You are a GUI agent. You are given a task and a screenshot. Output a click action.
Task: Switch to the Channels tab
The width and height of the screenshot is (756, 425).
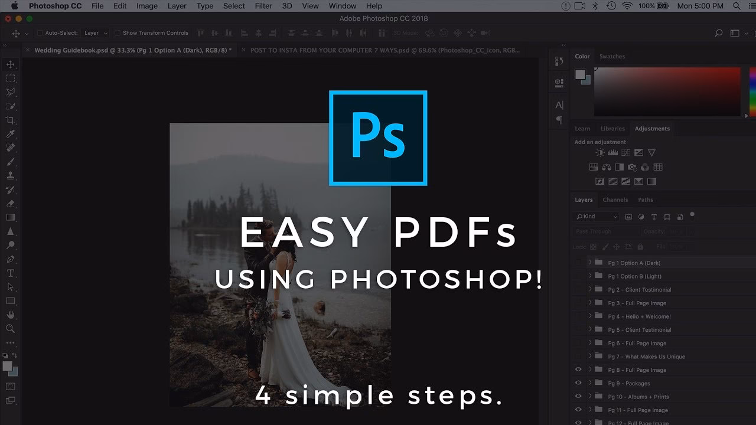point(615,200)
